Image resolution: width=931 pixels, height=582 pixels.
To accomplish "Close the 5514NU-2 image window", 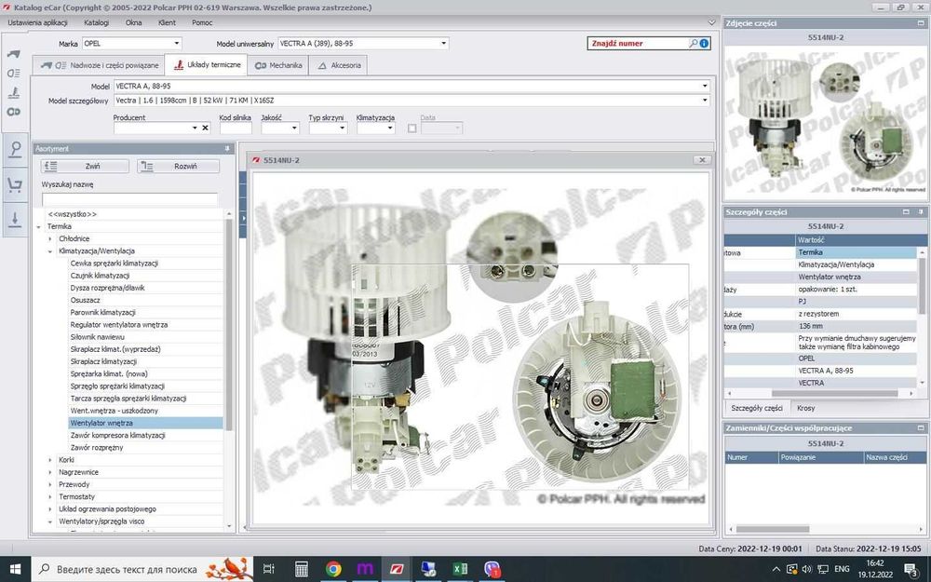I will point(702,160).
